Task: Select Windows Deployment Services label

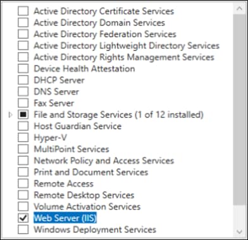Action: (95, 230)
